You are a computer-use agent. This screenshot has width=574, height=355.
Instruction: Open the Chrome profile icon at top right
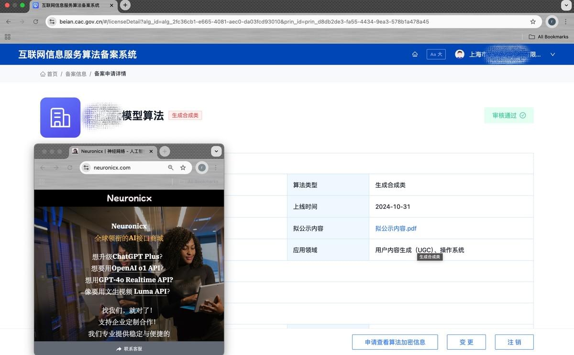[552, 22]
